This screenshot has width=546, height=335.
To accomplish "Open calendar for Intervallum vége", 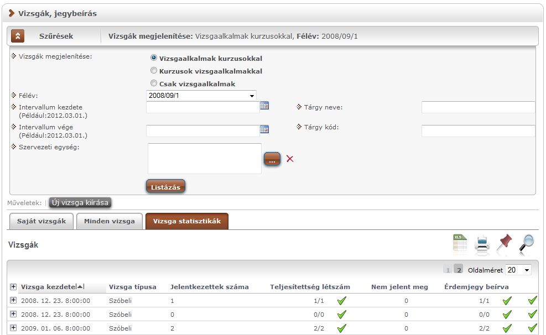I will [x=264, y=129].
